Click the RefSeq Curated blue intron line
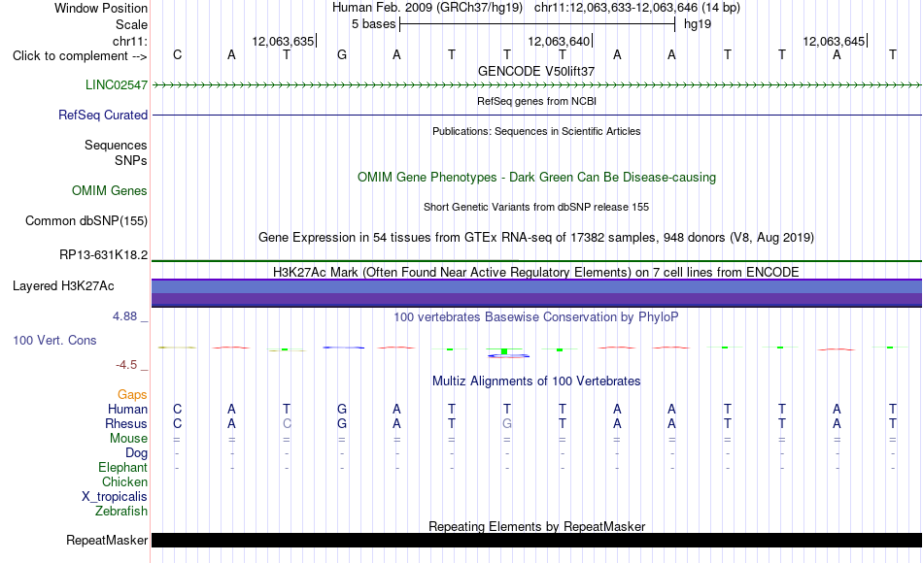The height and width of the screenshot is (563, 923). (537, 115)
